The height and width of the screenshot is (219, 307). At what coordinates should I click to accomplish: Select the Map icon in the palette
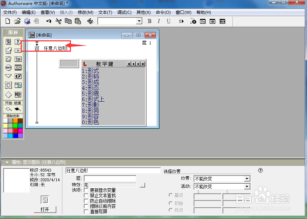coord(18,59)
